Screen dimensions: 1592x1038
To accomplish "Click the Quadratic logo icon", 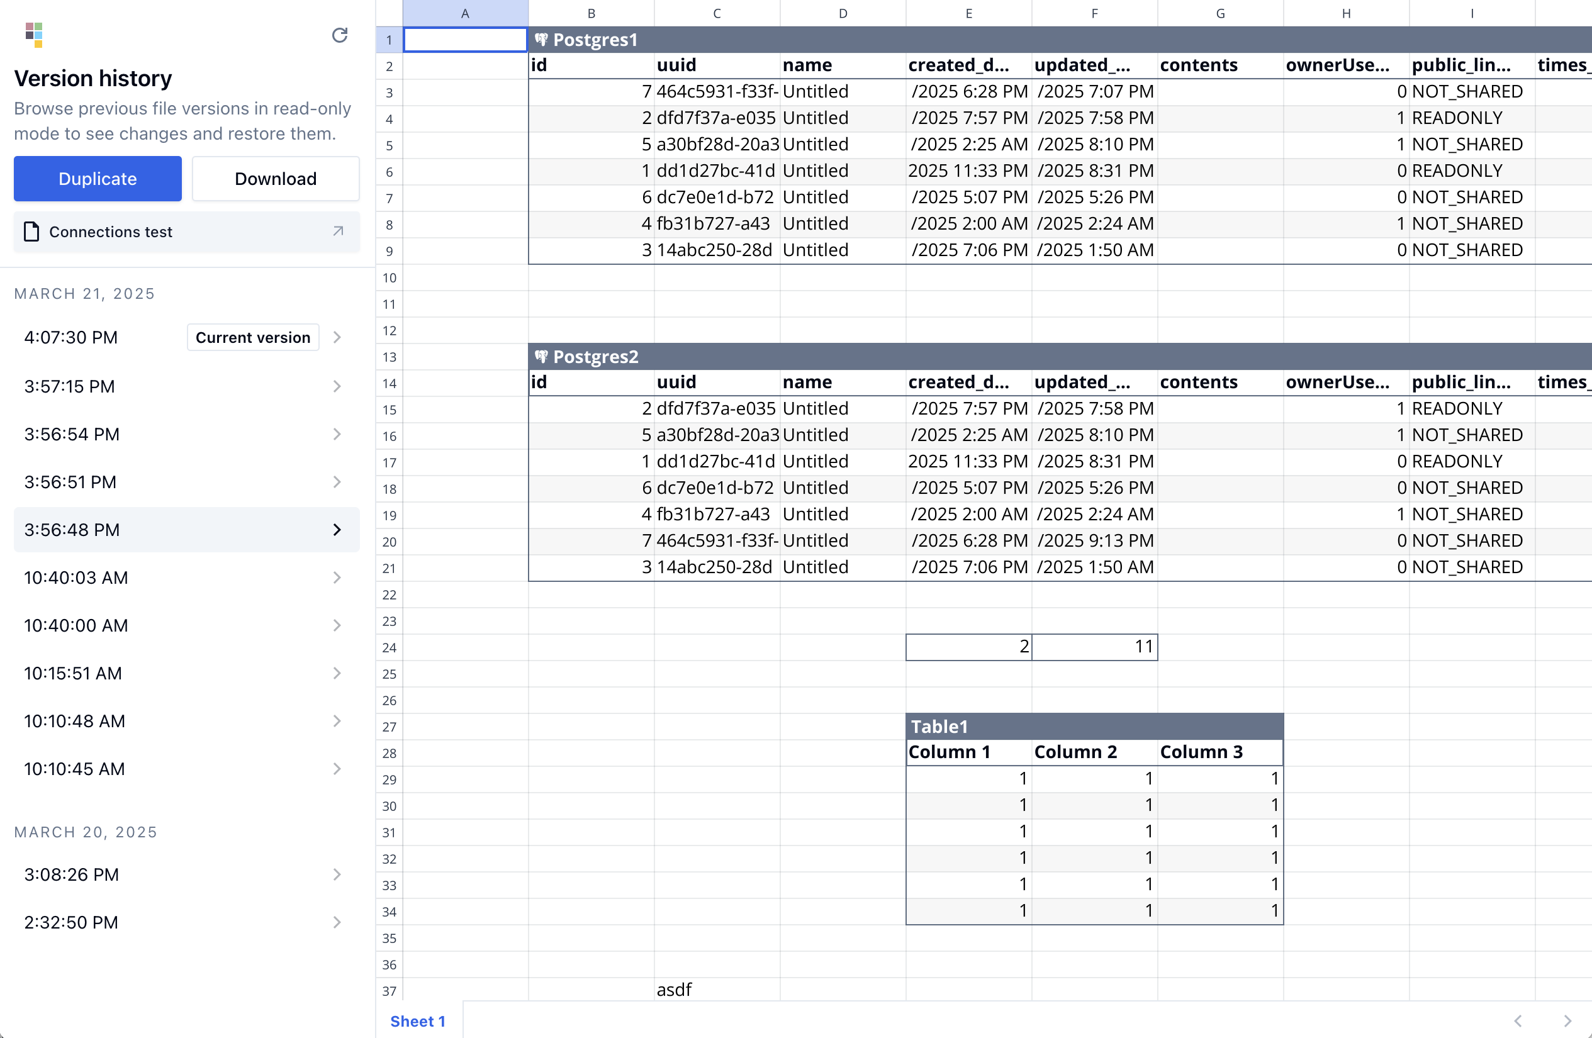I will [34, 35].
